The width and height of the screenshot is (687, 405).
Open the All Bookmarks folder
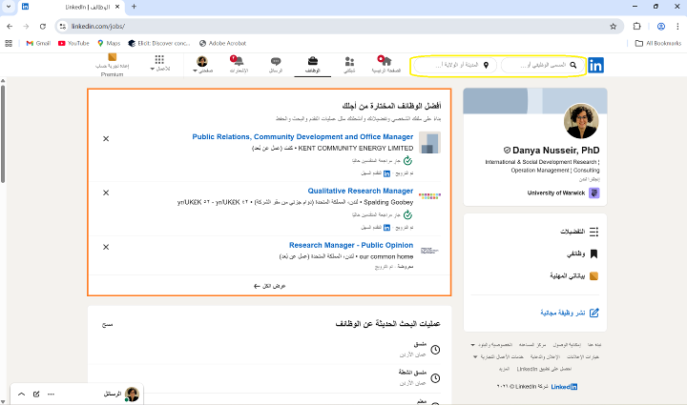click(x=658, y=43)
